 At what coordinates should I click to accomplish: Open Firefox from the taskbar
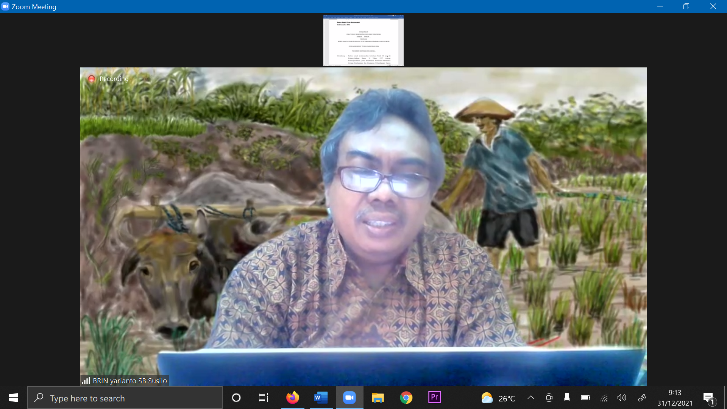292,398
